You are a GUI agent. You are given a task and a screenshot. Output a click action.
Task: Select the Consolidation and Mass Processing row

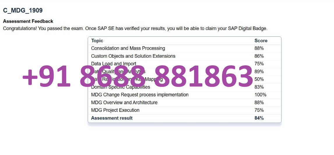184,48
